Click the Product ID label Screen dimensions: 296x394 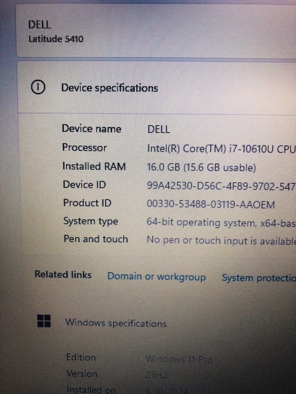click(x=87, y=203)
